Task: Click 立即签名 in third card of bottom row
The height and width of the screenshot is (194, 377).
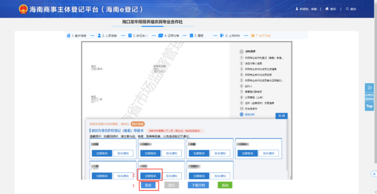Action: point(199,176)
